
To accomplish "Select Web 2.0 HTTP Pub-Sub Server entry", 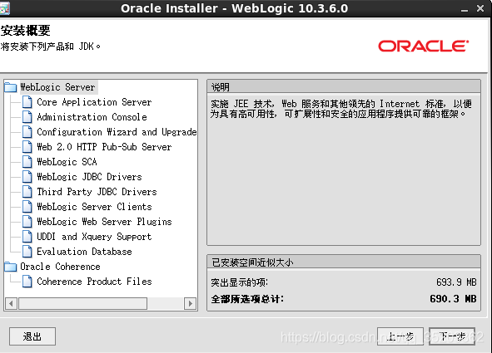I will 104,147.
